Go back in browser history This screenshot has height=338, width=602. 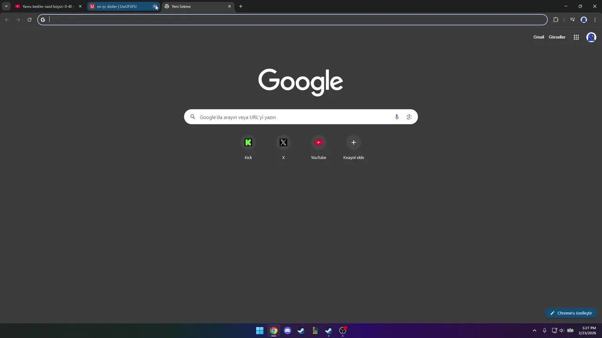pos(7,20)
